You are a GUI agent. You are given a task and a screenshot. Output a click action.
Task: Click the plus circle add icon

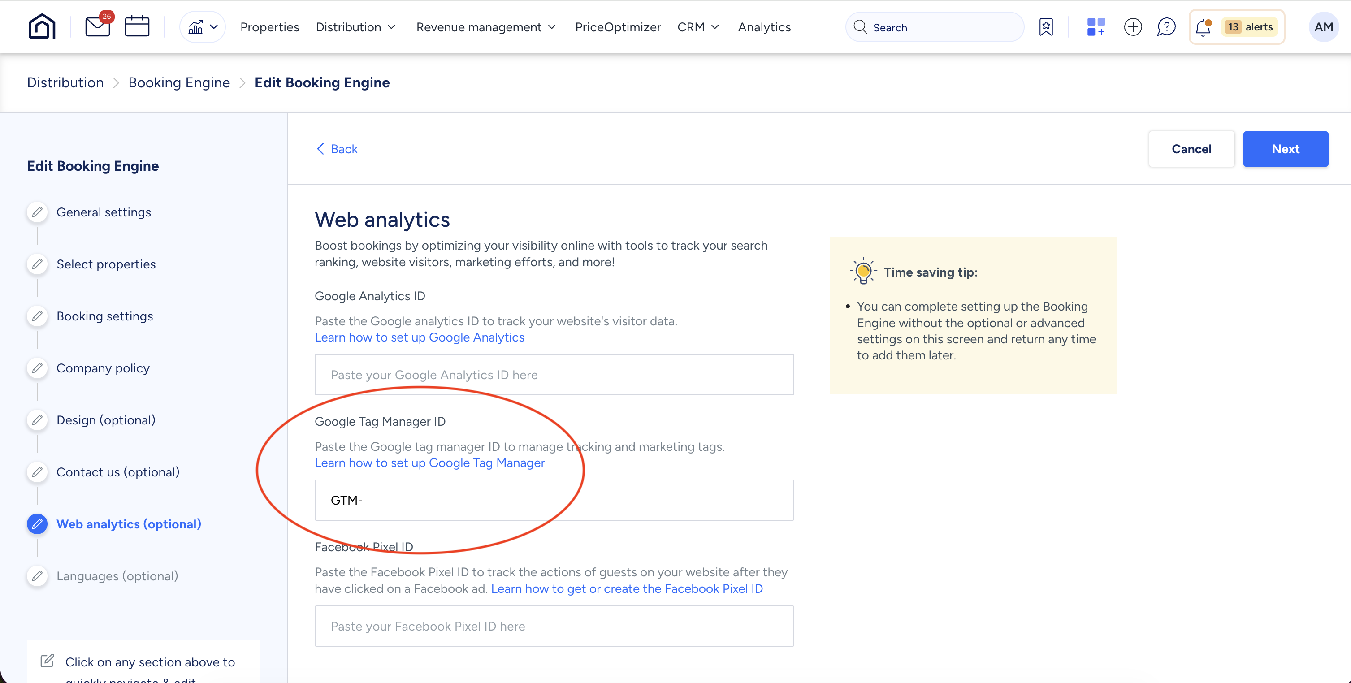[1133, 27]
